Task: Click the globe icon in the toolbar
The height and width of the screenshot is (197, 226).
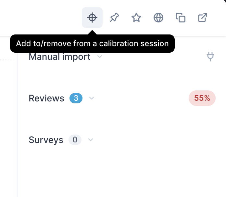Action: point(158,18)
